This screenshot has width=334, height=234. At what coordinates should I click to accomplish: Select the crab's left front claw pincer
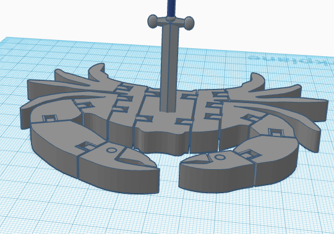(x=119, y=168)
